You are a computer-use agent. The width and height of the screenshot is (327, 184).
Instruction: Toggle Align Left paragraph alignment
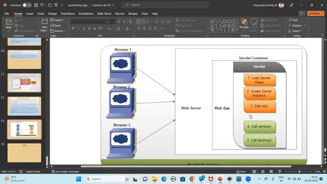click(139, 29)
